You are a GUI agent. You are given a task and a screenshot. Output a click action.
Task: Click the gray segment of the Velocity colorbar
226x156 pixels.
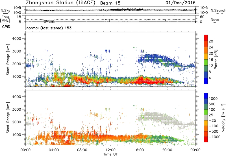(206, 117)
